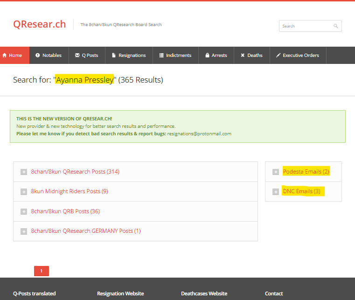355x300 pixels.
Task: Expand plus icon for QRB Posts (36)
Action: tap(24, 211)
